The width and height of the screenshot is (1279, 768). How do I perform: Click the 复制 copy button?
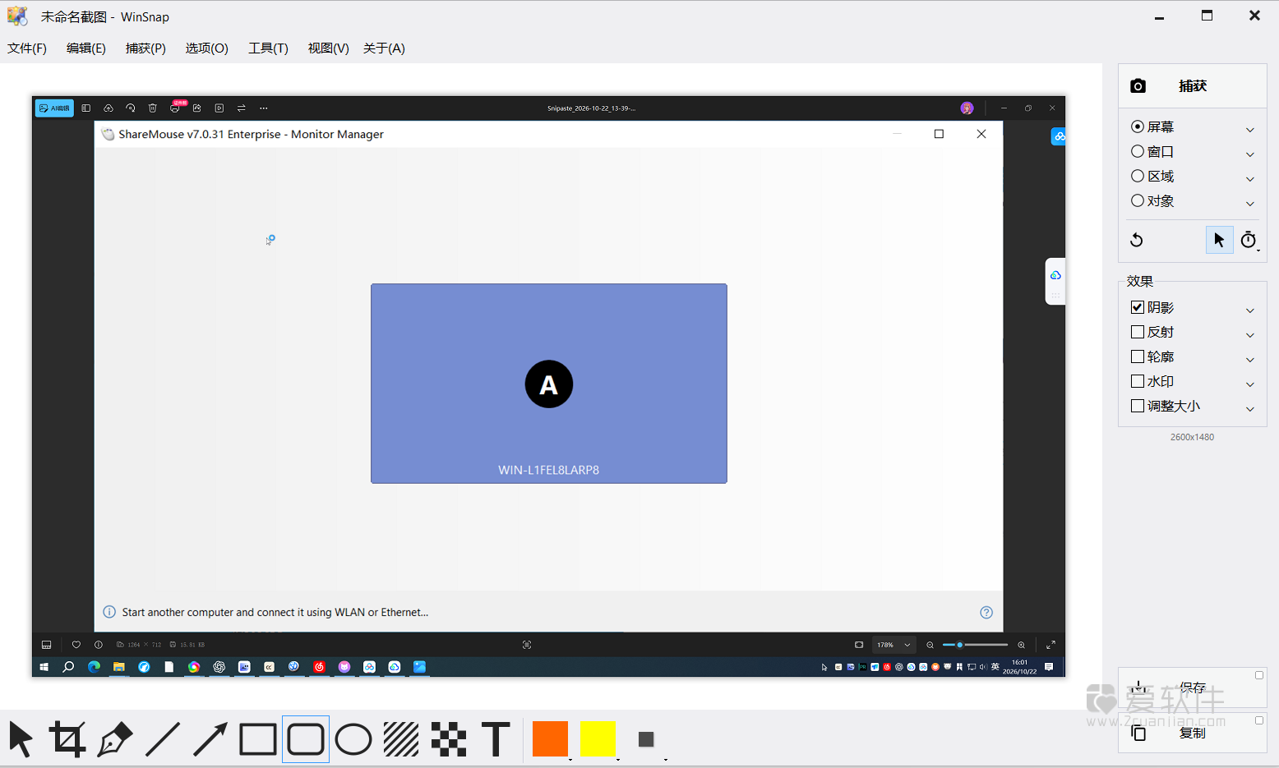point(1192,733)
